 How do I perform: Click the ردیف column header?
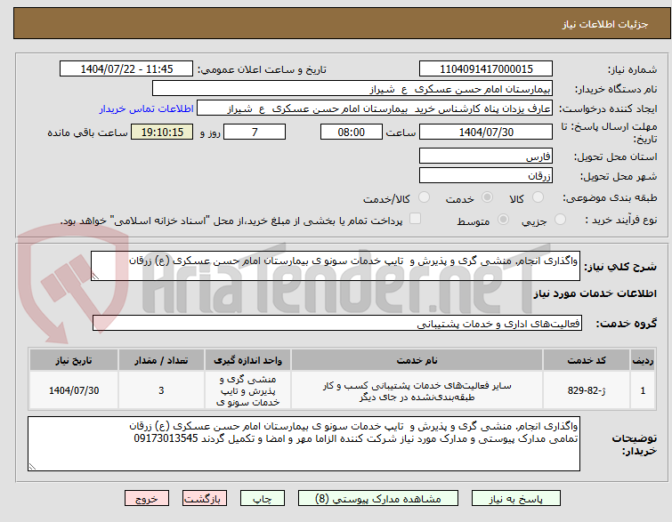pyautogui.click(x=643, y=360)
